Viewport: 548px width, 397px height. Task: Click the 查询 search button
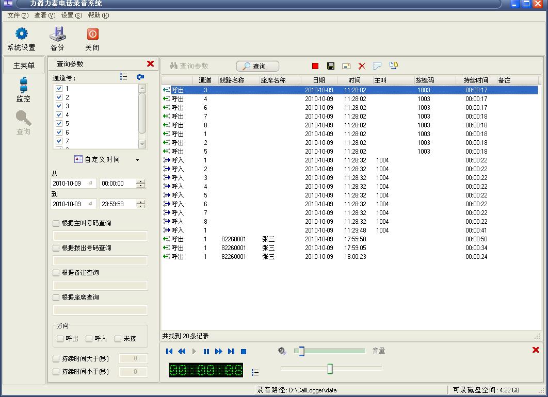[x=257, y=67]
